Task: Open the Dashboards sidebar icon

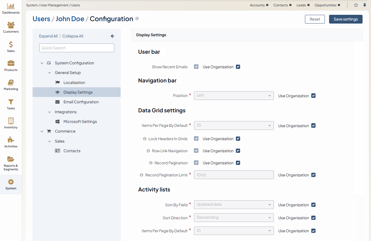Action: (11, 6)
